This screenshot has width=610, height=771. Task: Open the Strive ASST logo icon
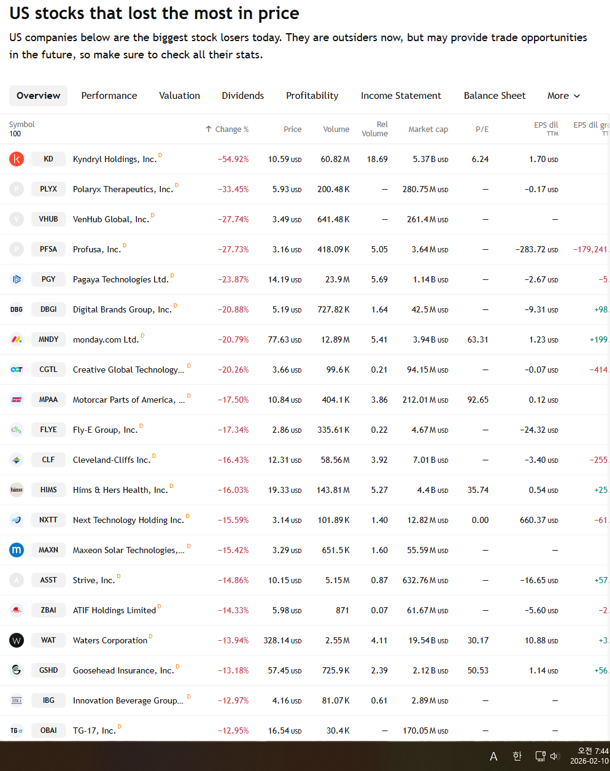coord(17,580)
